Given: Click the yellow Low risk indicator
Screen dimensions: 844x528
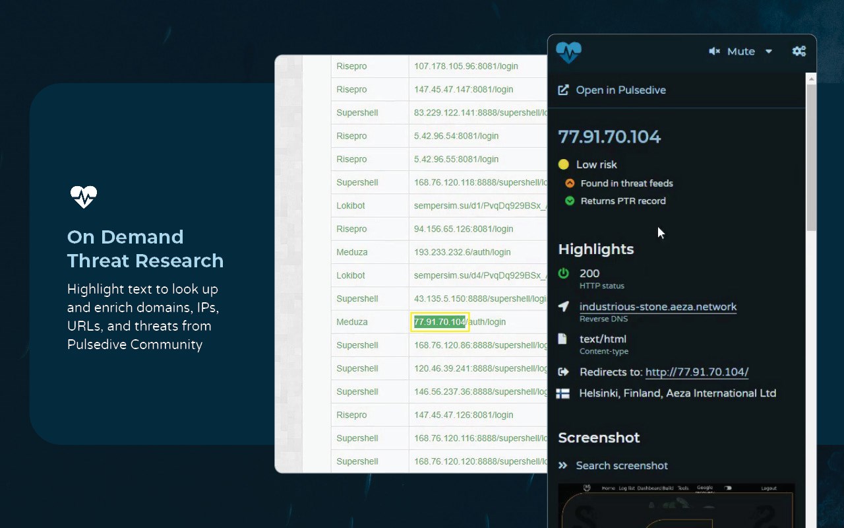Looking at the screenshot, I should pos(564,164).
